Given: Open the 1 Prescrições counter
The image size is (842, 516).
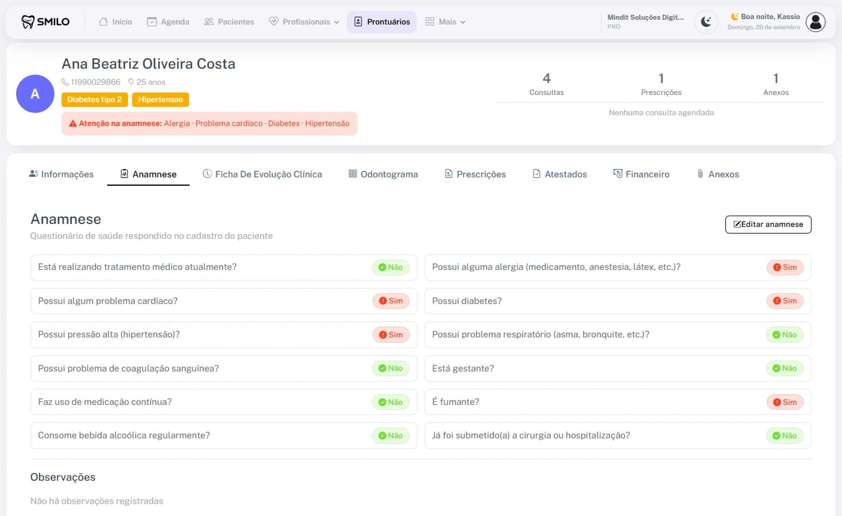Looking at the screenshot, I should 661,84.
